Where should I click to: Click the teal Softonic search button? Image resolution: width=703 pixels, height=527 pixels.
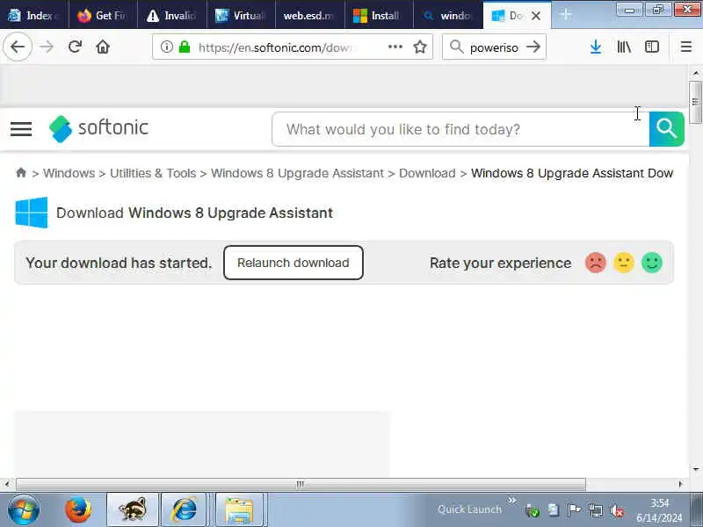667,129
